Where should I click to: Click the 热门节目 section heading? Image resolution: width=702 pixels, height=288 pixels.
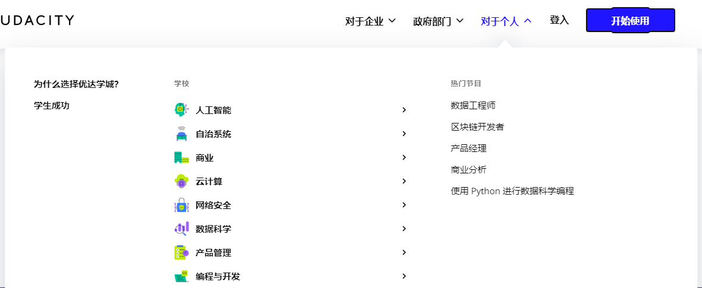(466, 84)
